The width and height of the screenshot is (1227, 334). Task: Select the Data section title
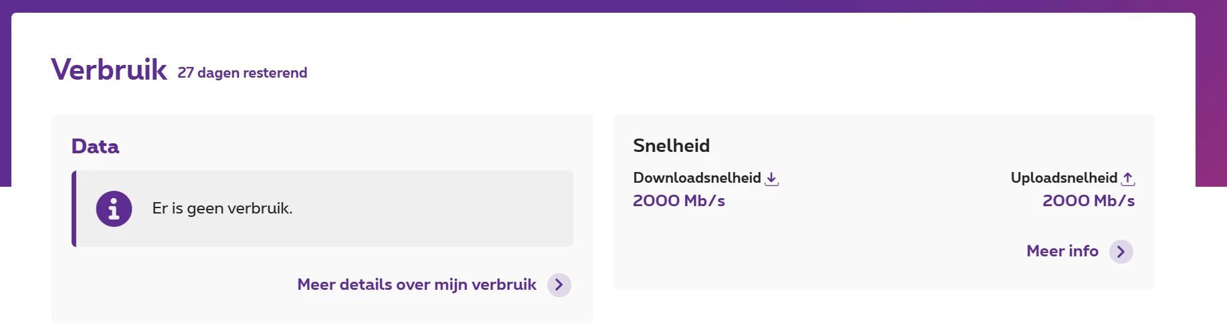(95, 147)
